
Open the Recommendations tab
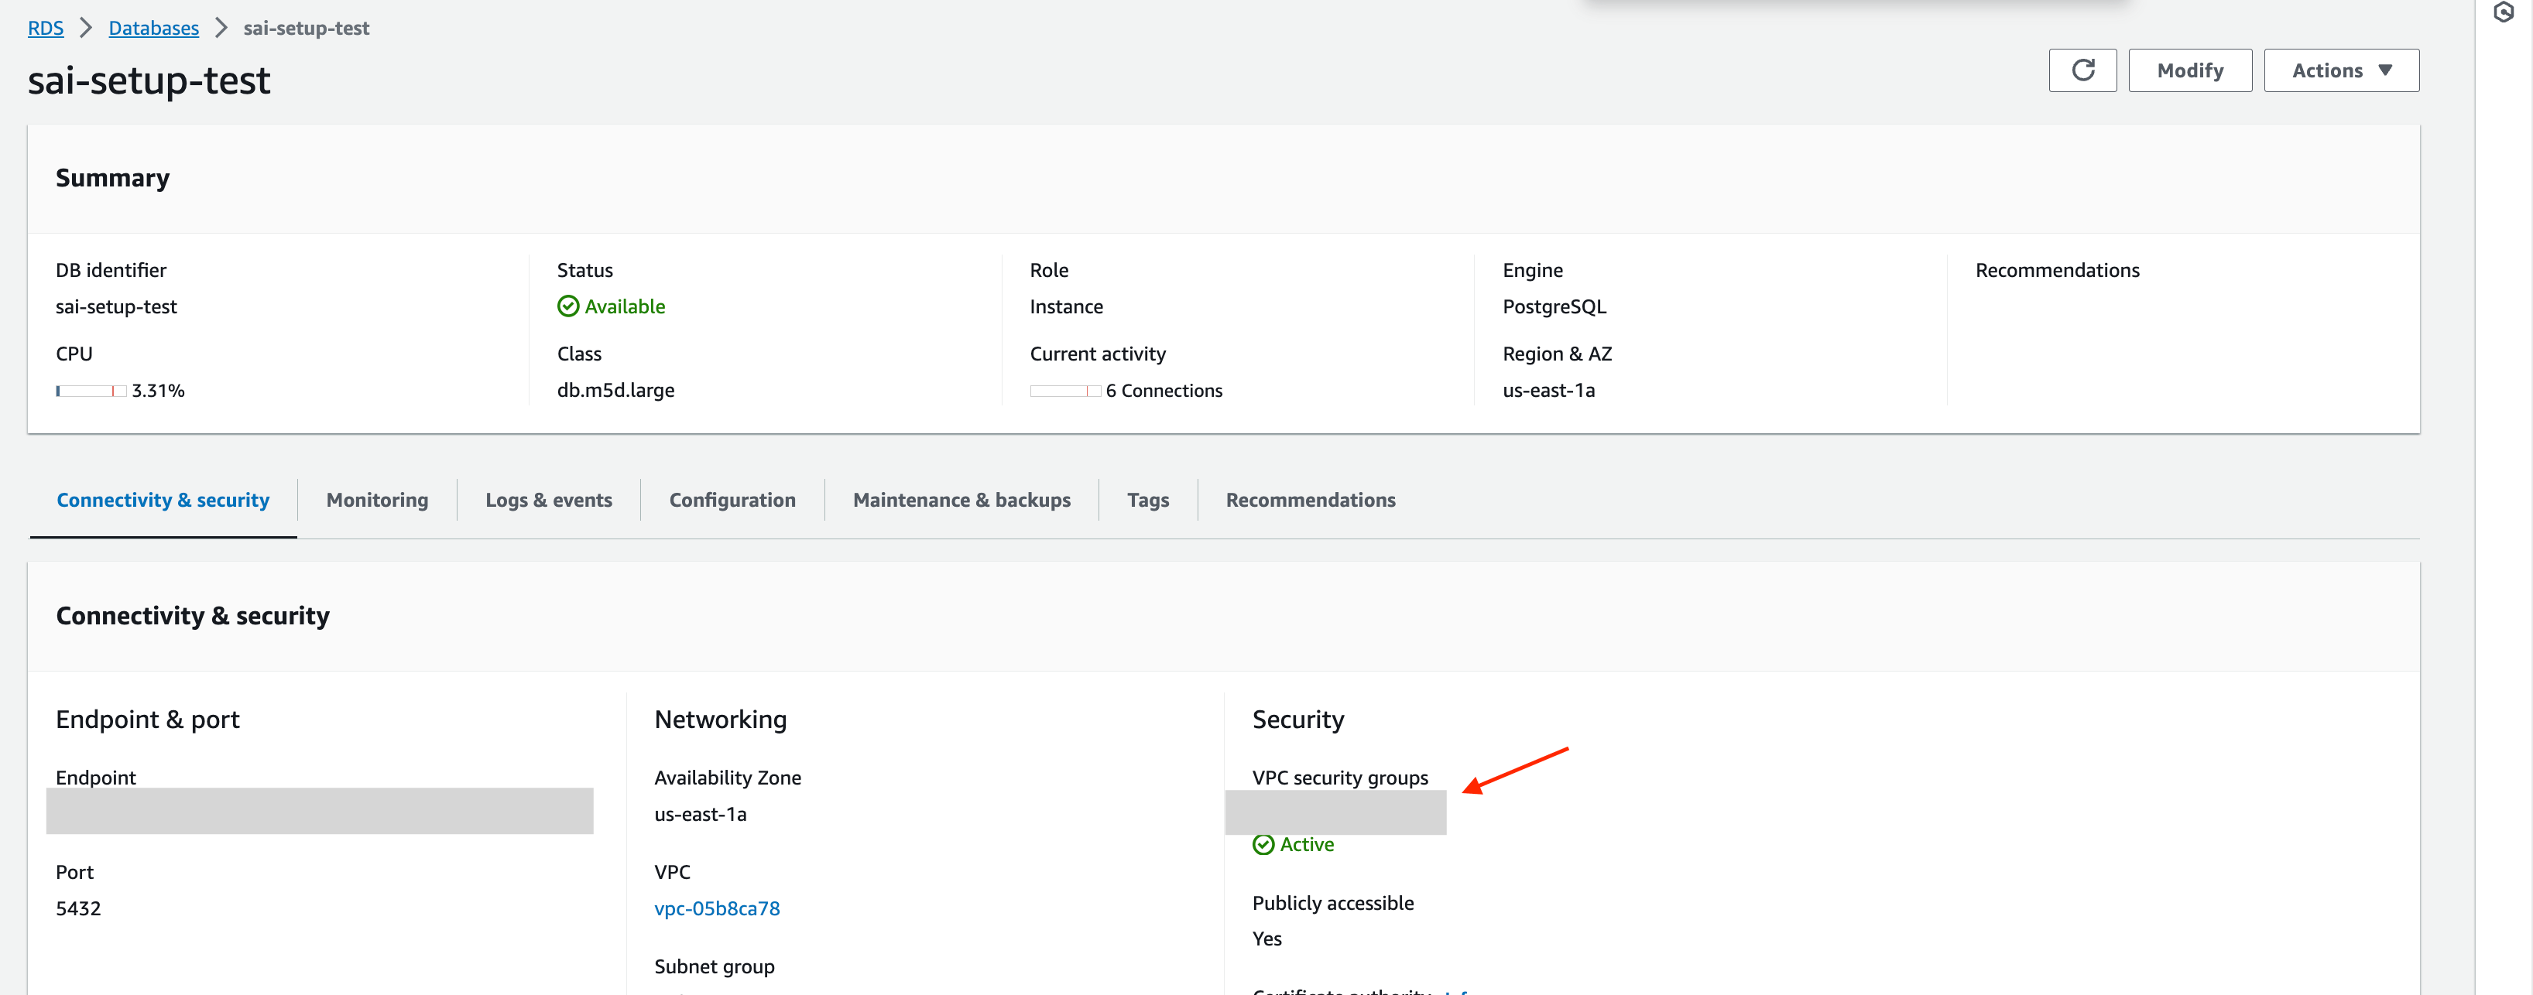point(1310,500)
